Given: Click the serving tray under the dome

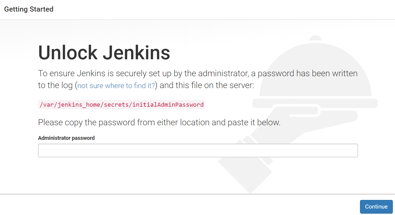Looking at the screenshot, I should pos(315,103).
